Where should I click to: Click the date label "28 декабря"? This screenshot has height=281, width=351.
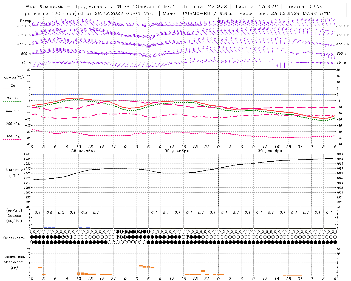[83, 151]
